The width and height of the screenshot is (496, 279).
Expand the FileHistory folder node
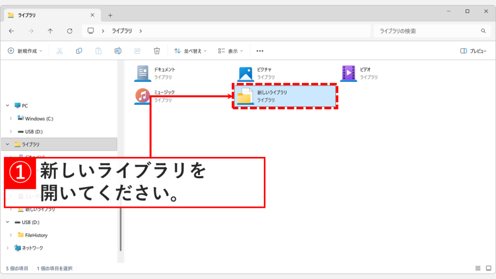[x=11, y=235]
